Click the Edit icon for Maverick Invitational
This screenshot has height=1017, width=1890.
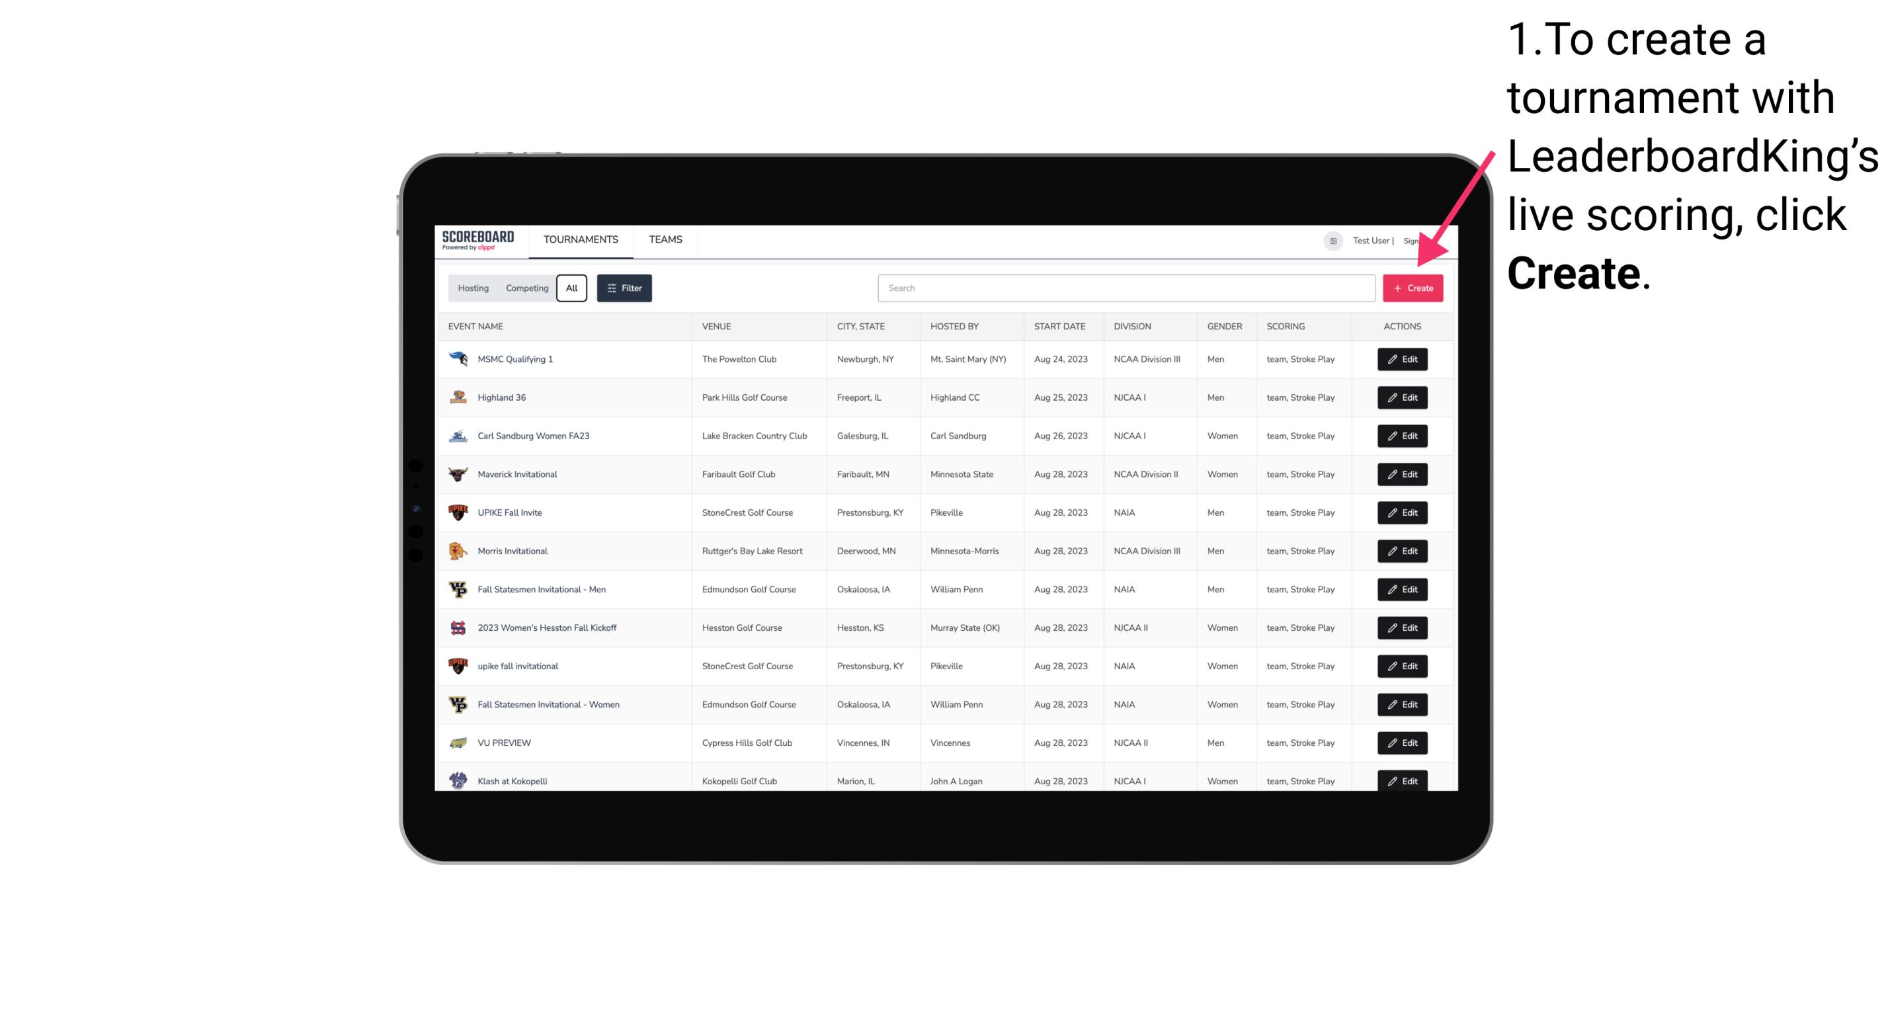pyautogui.click(x=1401, y=473)
